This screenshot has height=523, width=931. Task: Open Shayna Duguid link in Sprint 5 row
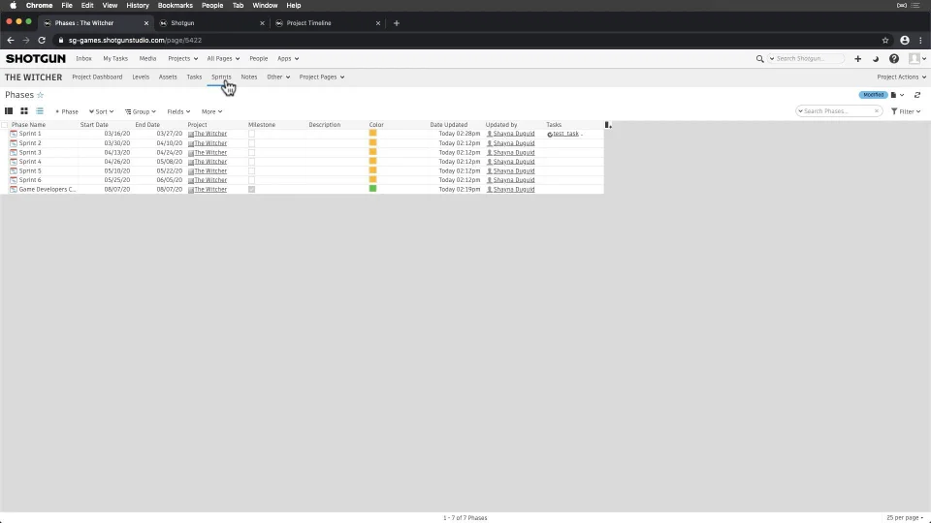(514, 170)
